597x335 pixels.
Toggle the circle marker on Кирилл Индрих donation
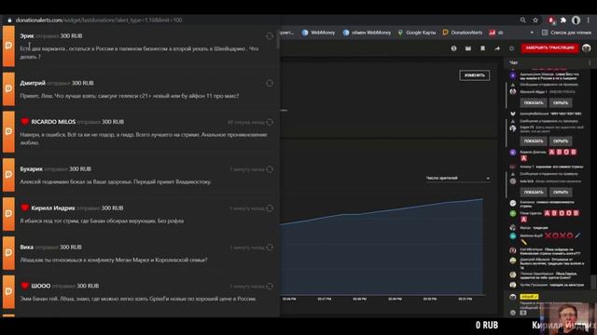click(x=270, y=208)
